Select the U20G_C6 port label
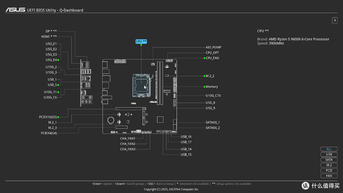343x193 pixels. pos(50,97)
